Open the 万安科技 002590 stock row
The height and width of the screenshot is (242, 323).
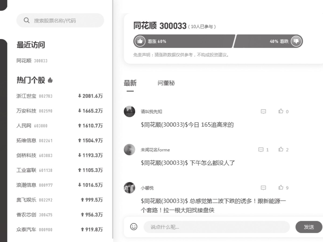pyautogui.click(x=59, y=111)
